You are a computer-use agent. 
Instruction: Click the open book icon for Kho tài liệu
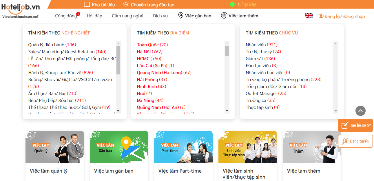click(87, 5)
